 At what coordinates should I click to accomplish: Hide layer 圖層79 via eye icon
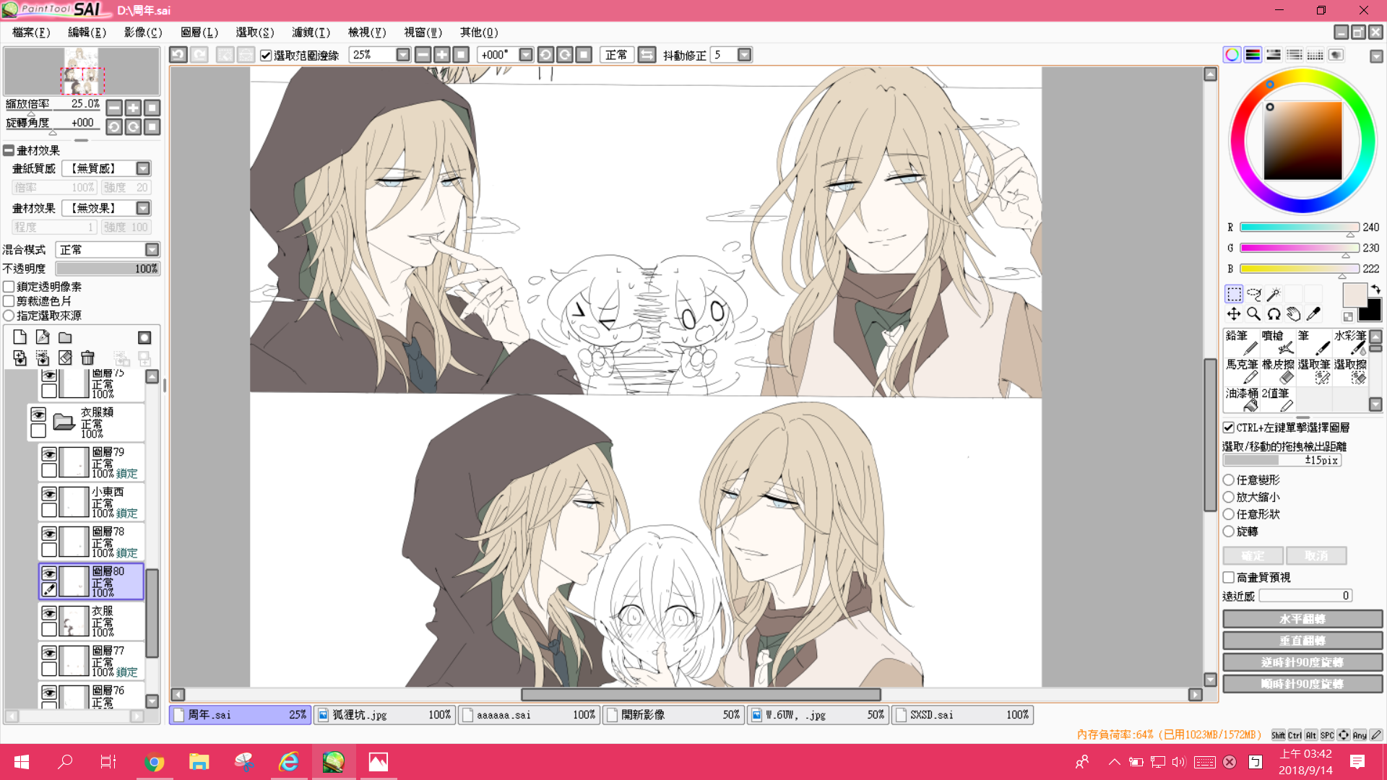(x=49, y=454)
